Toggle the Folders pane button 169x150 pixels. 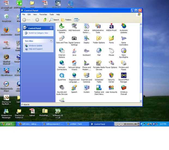pyautogui.click(x=66, y=20)
